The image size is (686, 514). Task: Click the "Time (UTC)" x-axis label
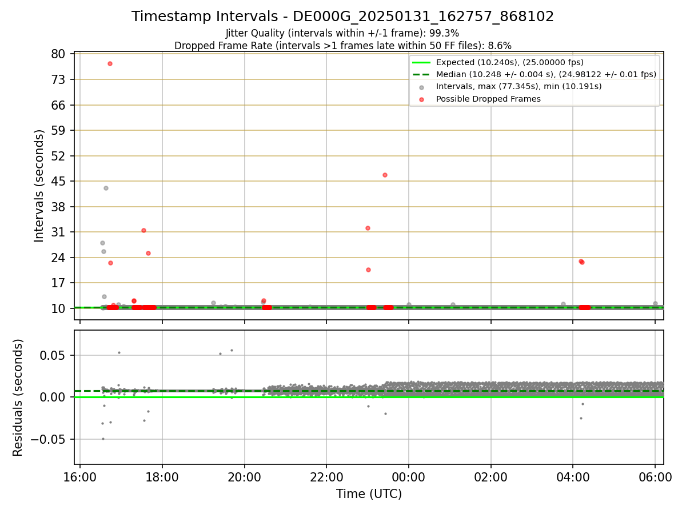369,493
